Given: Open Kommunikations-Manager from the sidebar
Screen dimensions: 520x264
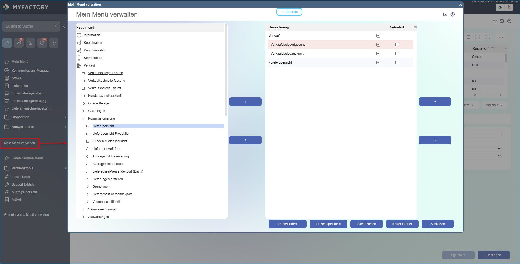Looking at the screenshot, I should pos(31,71).
